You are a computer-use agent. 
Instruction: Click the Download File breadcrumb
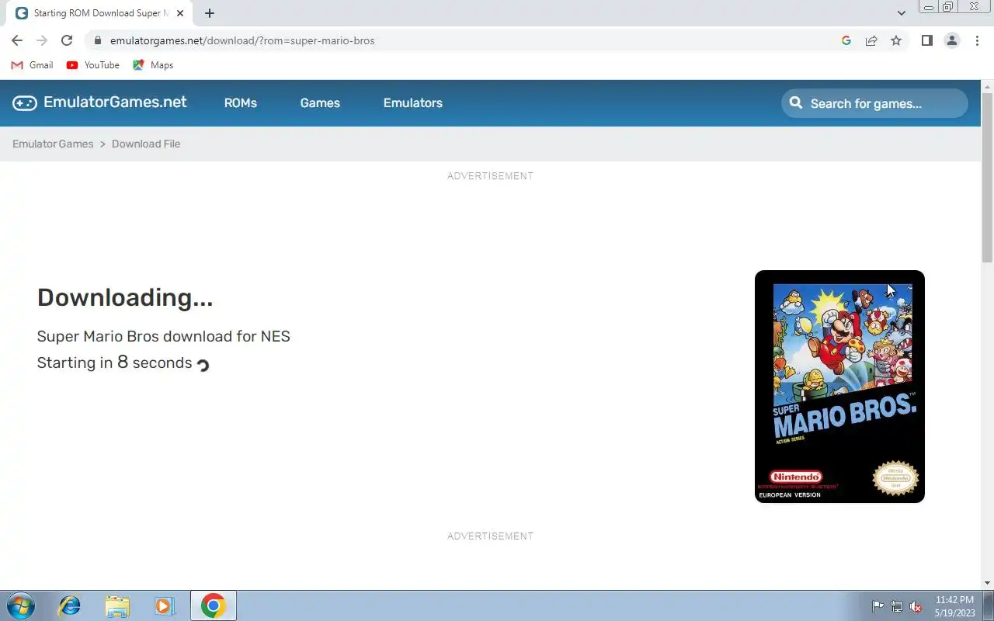[146, 144]
